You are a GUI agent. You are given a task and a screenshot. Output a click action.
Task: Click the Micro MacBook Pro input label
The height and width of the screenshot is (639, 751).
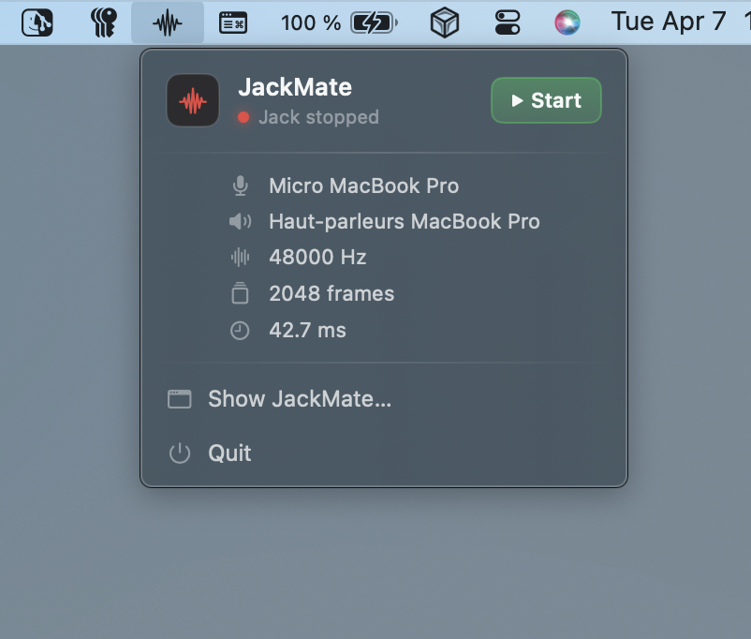363,186
